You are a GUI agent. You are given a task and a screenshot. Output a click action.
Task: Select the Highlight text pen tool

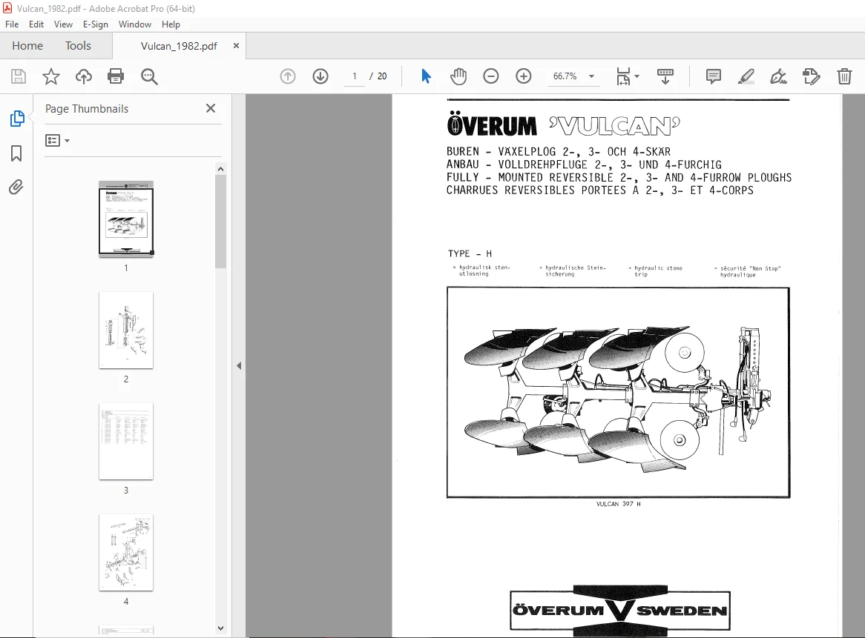click(x=746, y=76)
